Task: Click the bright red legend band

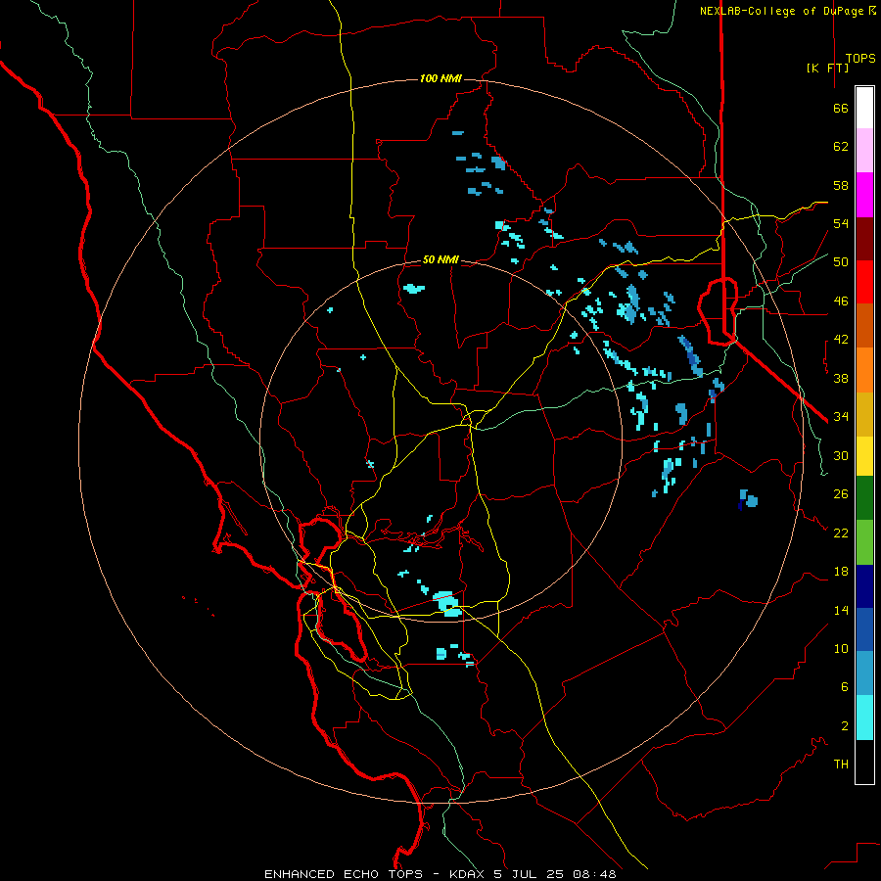Action: 864,282
